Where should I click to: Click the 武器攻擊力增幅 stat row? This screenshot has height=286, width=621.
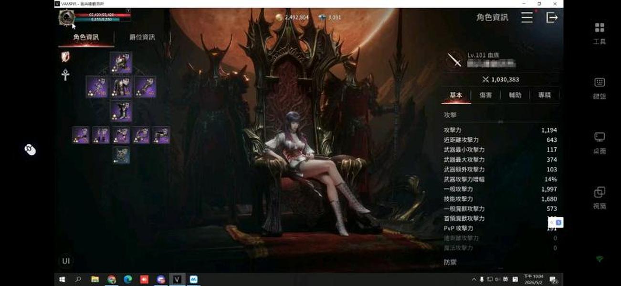coord(500,179)
